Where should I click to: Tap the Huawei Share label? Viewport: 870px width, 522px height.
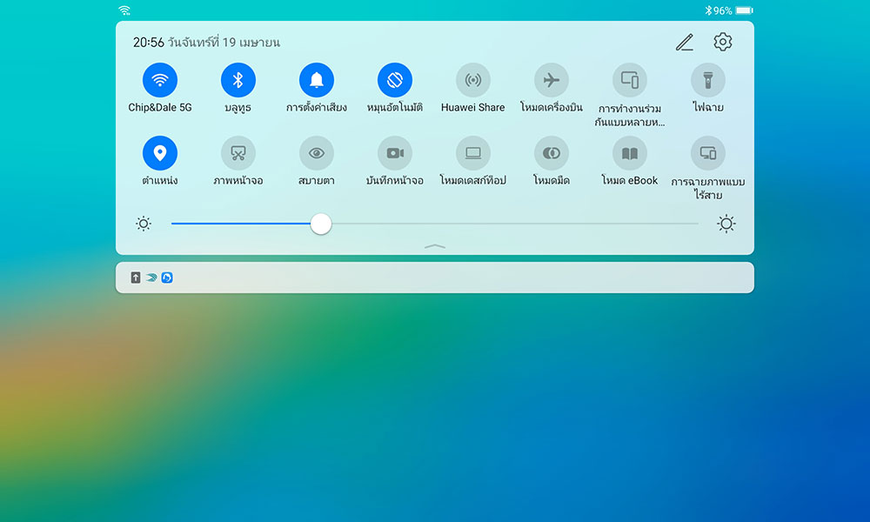[472, 108]
